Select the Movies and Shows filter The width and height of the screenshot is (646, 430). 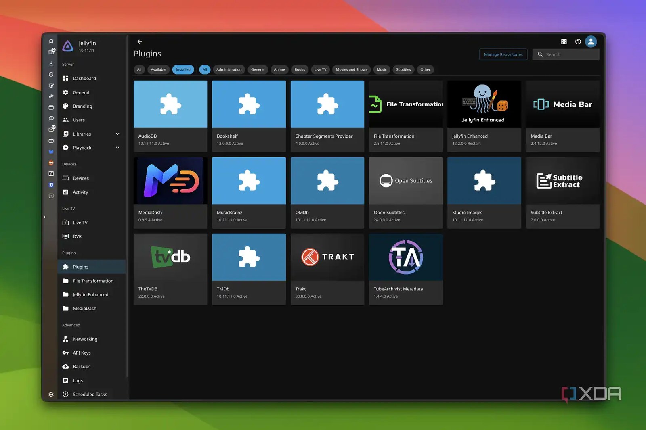(x=351, y=69)
